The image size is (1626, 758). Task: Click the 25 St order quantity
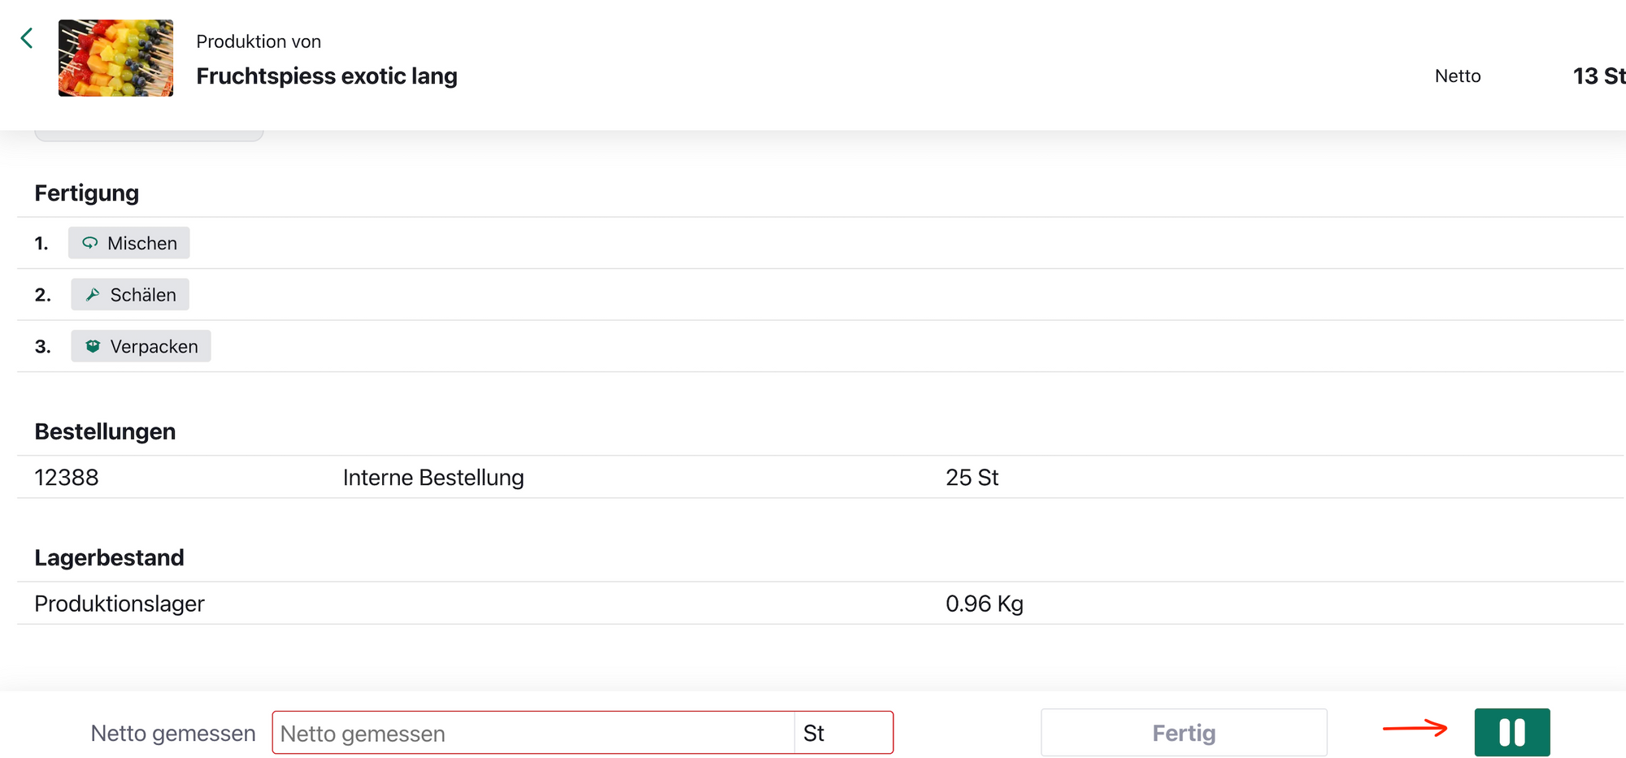(972, 478)
